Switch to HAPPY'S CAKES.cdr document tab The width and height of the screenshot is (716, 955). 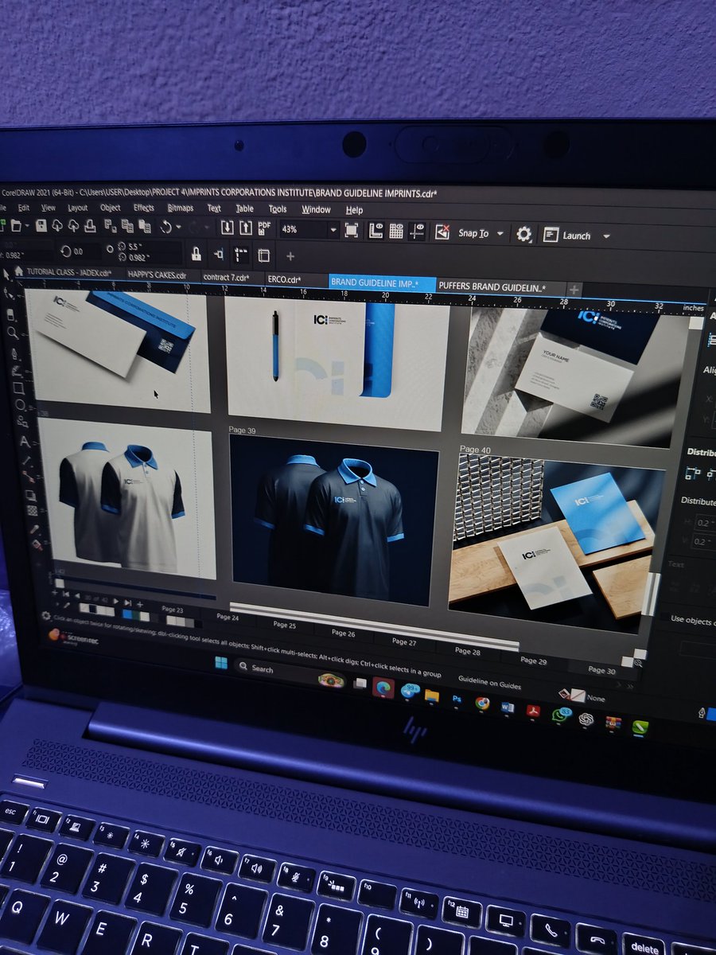point(157,275)
